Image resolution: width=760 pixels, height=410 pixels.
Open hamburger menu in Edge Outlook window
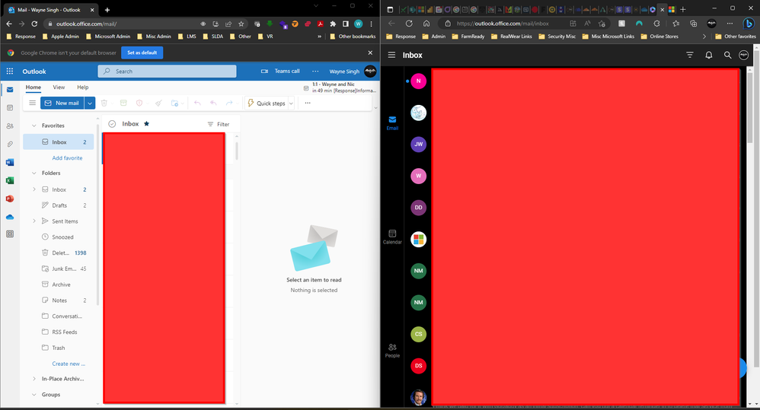(391, 56)
